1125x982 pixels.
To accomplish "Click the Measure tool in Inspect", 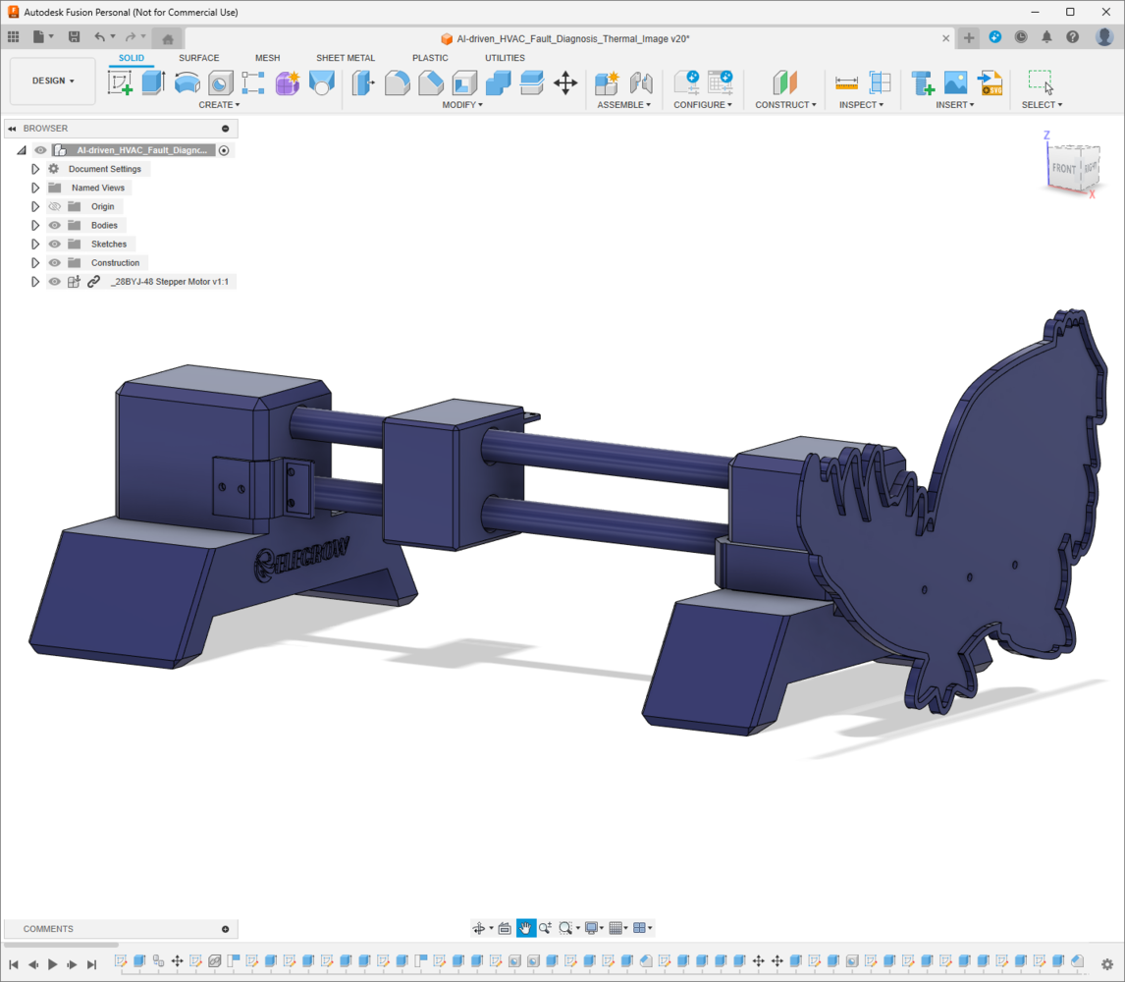I will 846,82.
